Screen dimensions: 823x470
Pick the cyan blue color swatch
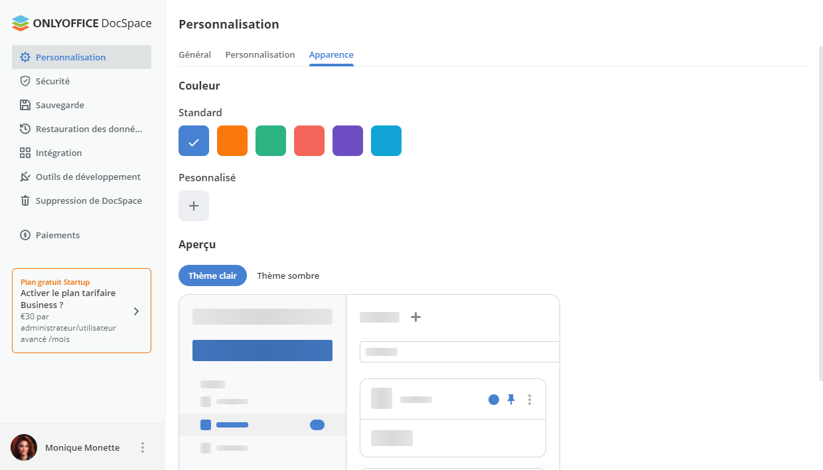pos(386,141)
